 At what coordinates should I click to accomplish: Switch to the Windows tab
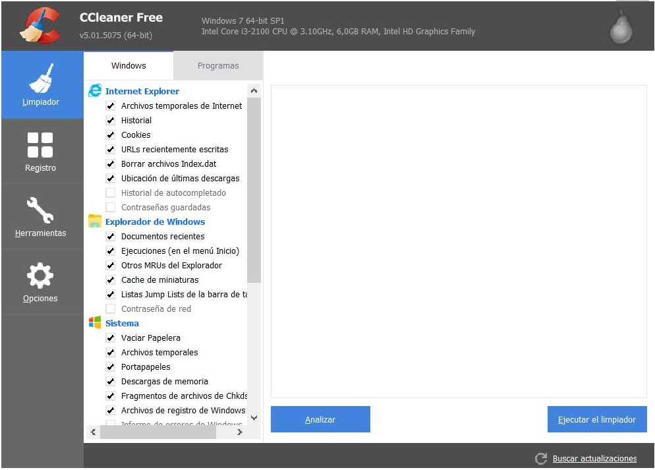128,66
